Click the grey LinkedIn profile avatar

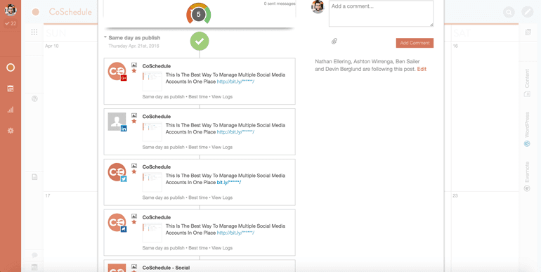[117, 122]
